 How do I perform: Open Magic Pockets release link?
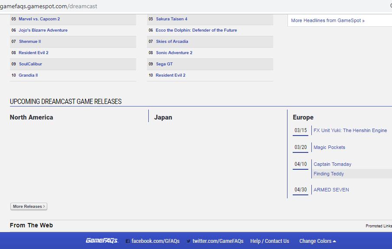pos(329,147)
